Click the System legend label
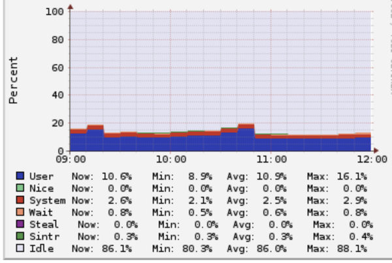This screenshot has height=263, width=392. pyautogui.click(x=48, y=200)
